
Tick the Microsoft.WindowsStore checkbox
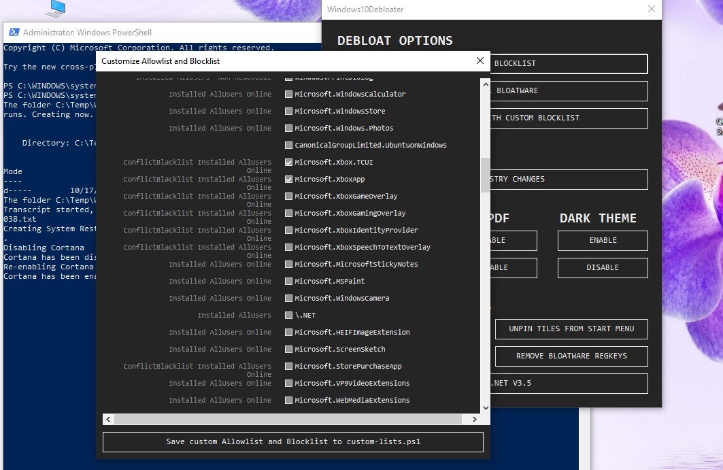pyautogui.click(x=288, y=111)
